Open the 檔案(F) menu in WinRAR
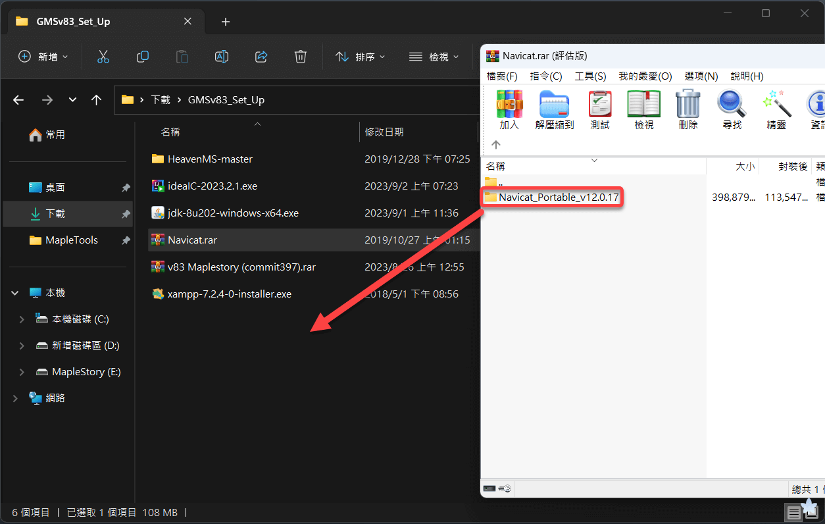This screenshot has height=524, width=825. [x=502, y=76]
